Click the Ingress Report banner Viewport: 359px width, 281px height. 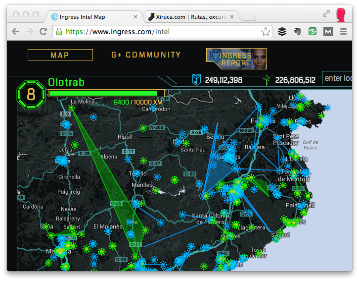(236, 58)
